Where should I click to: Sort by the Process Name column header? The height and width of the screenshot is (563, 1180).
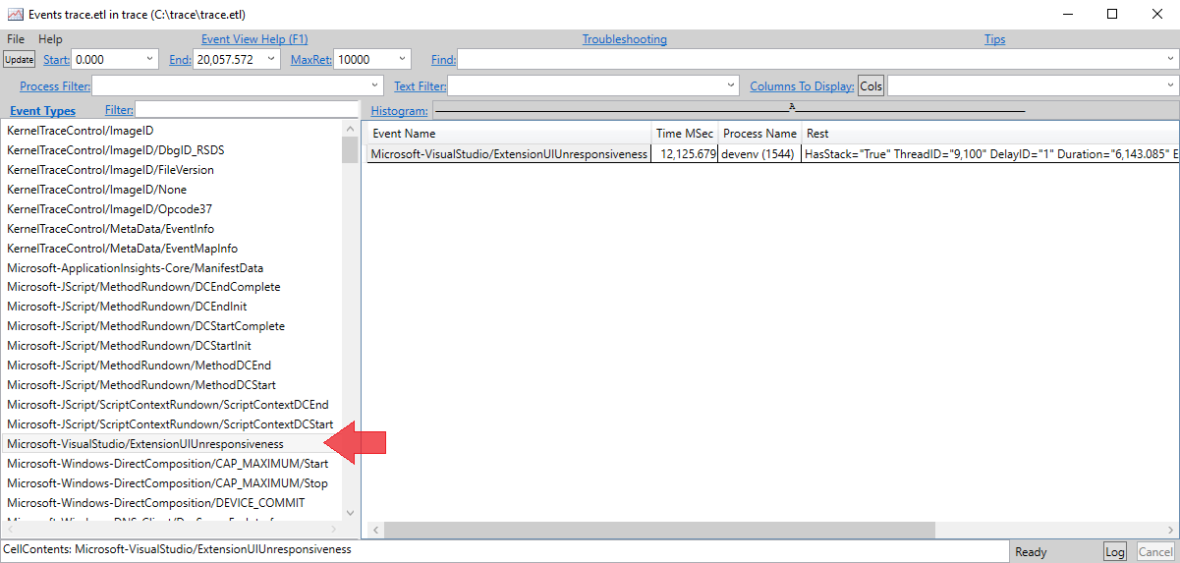click(760, 134)
